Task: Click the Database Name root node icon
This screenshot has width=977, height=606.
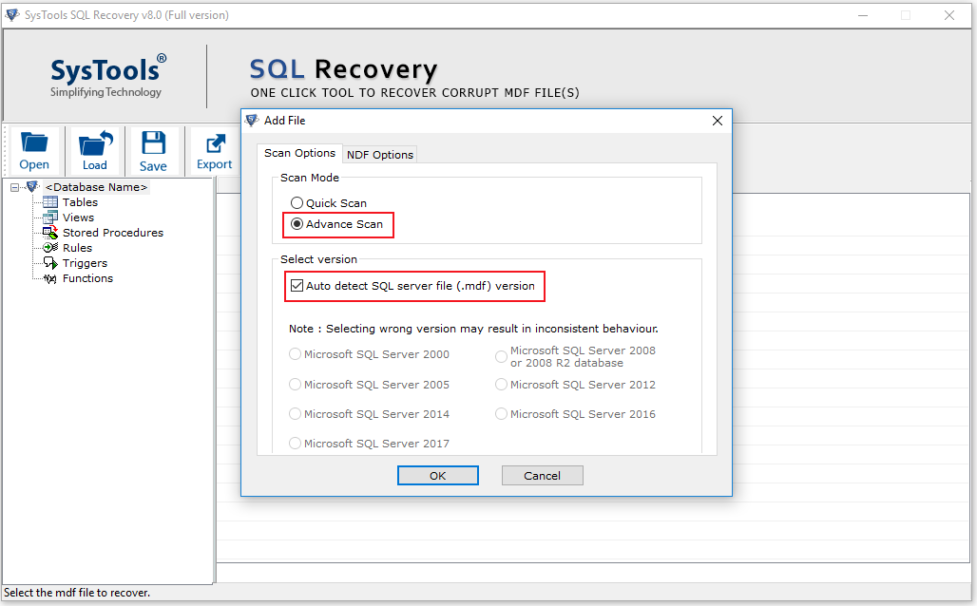Action: click(x=32, y=186)
